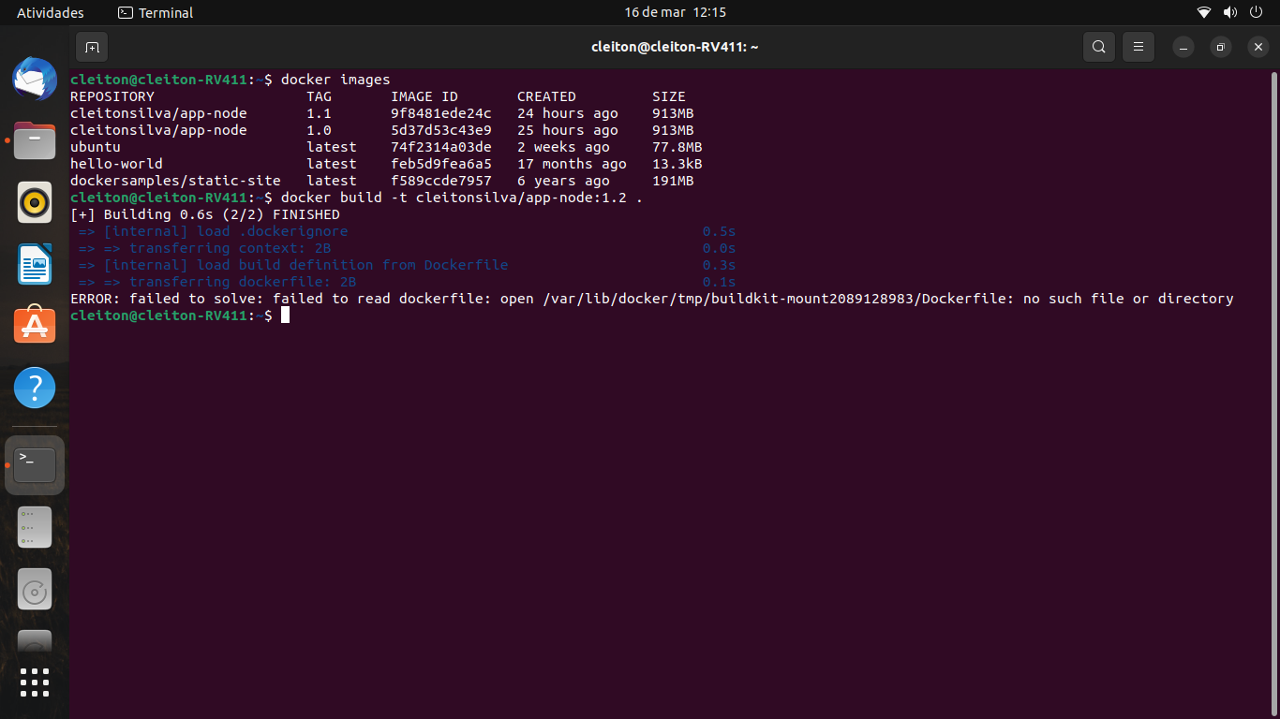Open the disc utility dock icon
Screen dimensions: 1280x719
tap(35, 589)
